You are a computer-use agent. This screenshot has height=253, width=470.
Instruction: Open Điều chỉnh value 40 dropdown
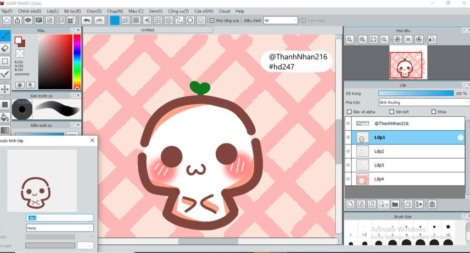coord(280,20)
